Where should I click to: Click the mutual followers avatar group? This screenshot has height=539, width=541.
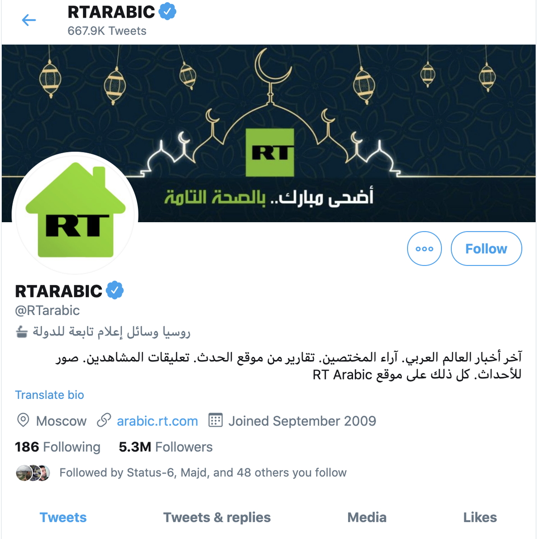tap(33, 473)
